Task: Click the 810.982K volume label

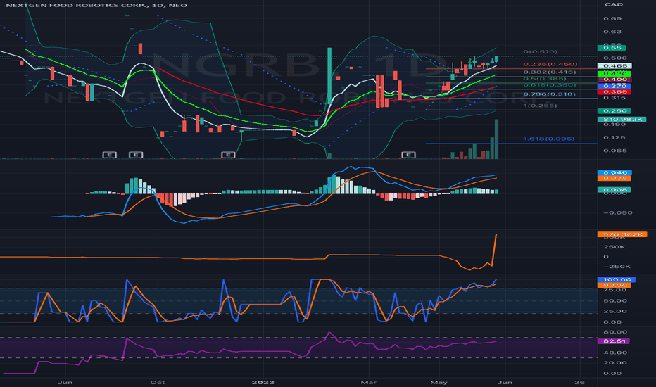Action: [622, 119]
